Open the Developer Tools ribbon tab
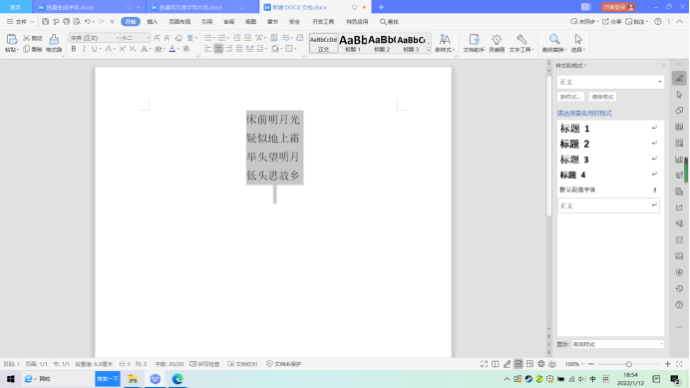 [323, 22]
